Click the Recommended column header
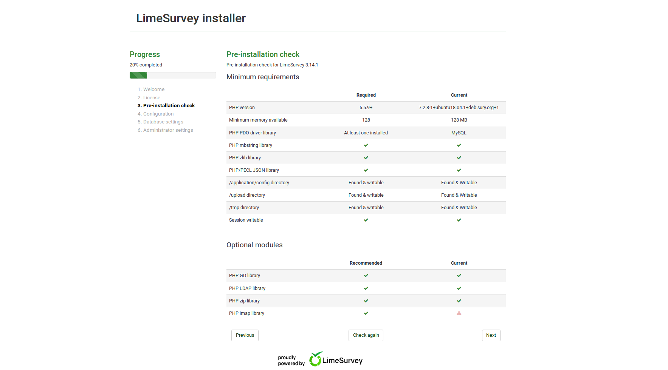Viewport: 668px width, 370px height. click(366, 263)
